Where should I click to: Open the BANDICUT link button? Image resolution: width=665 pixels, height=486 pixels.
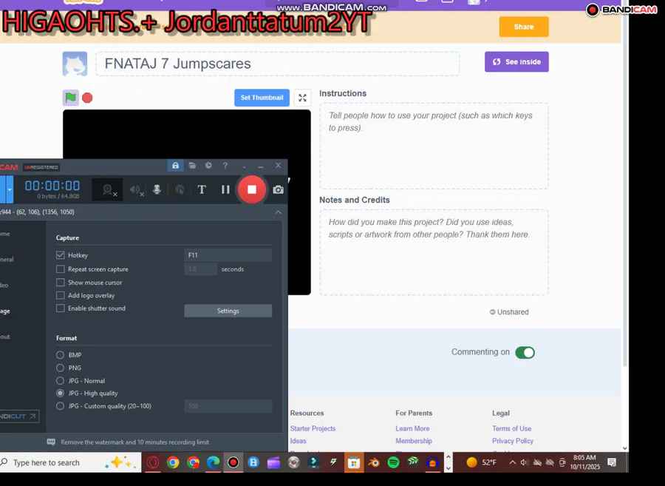click(x=19, y=416)
